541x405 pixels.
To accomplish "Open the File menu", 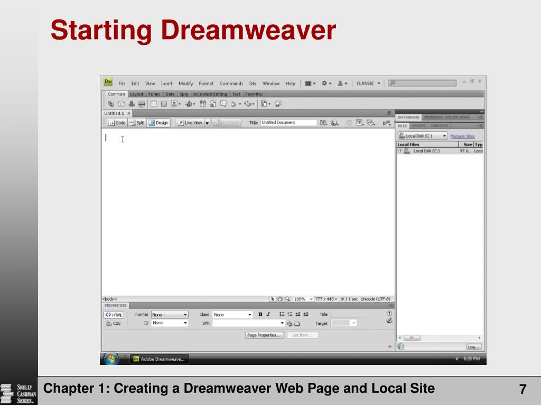I will click(122, 83).
